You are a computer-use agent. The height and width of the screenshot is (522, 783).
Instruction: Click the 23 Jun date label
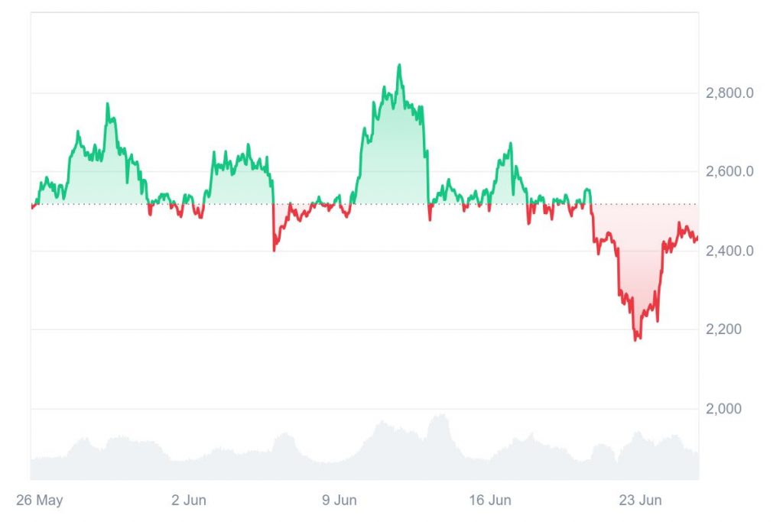(x=640, y=501)
